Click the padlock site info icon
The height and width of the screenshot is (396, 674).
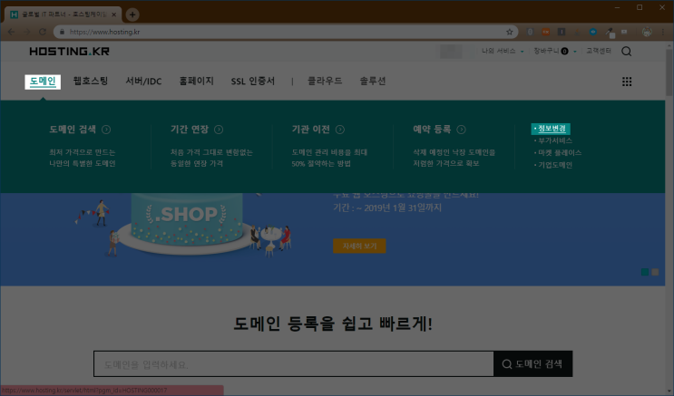(62, 32)
